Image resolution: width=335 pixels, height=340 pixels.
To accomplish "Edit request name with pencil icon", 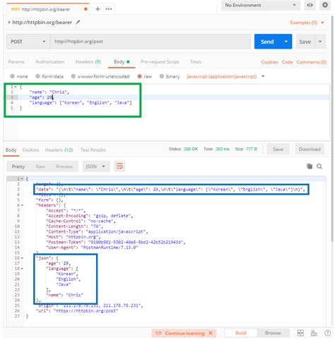I will [x=78, y=23].
